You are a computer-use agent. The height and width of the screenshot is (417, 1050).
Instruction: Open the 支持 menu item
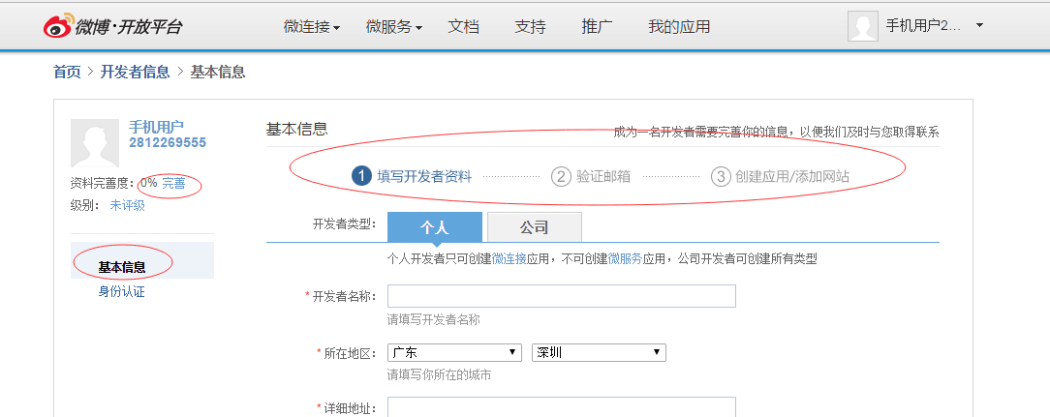click(530, 27)
